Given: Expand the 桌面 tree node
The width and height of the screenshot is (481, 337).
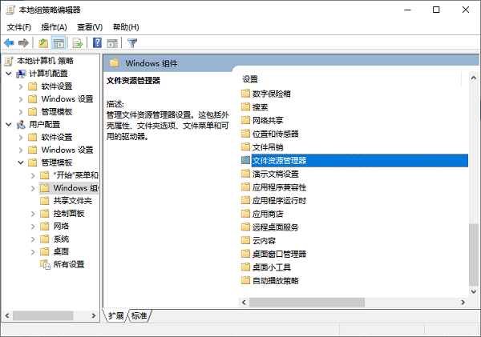Looking at the screenshot, I should pos(33,252).
